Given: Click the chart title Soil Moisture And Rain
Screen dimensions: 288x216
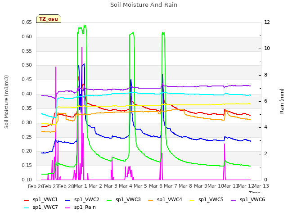Looking at the screenshot, I should [x=144, y=5].
